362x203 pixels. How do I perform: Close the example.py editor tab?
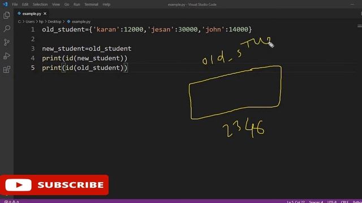(x=45, y=14)
